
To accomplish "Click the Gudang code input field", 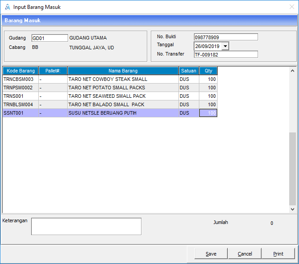I will point(49,38).
